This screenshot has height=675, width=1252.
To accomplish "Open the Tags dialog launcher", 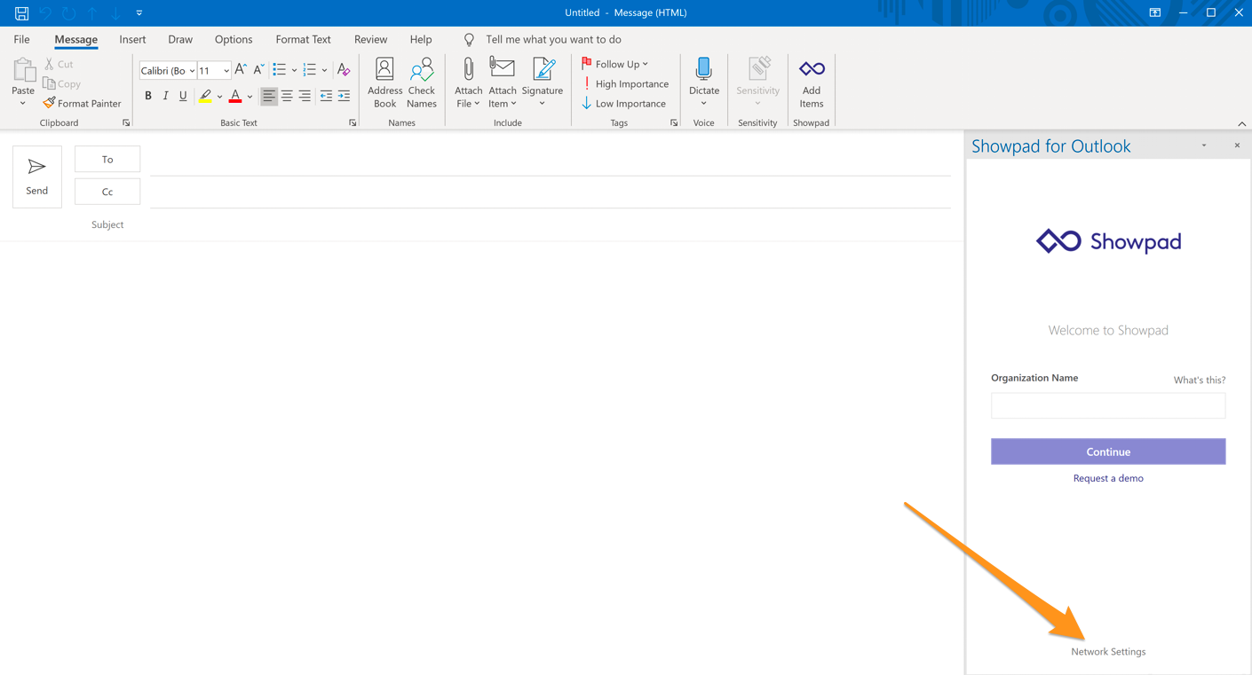I will [x=674, y=122].
